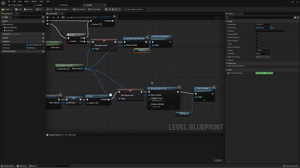Click the Browse toolbar button
300x168 pixels.
[x=28, y=9]
